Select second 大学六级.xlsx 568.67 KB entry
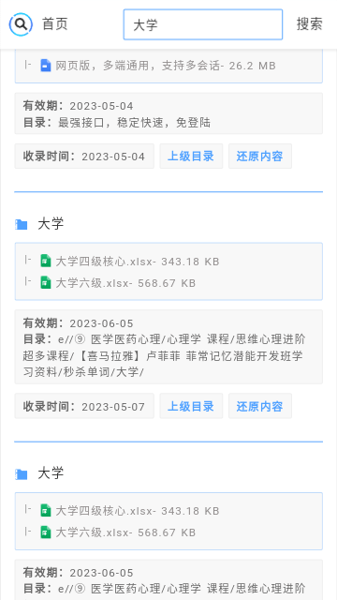Viewport: 337px width, 600px height. tap(125, 532)
